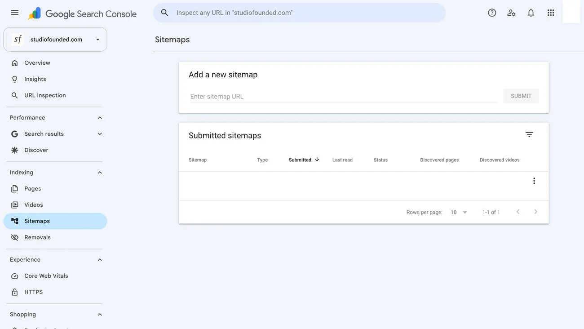Click the Sitemaps tree icon
The height and width of the screenshot is (329, 584).
click(x=15, y=221)
